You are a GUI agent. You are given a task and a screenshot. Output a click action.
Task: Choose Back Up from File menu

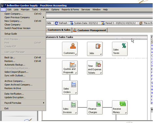23,57
